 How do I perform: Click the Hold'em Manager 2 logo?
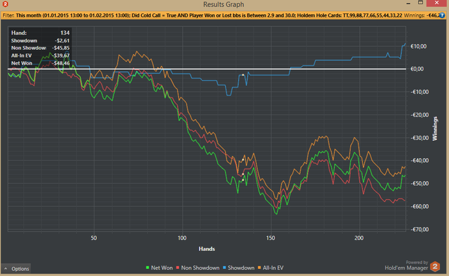435,267
